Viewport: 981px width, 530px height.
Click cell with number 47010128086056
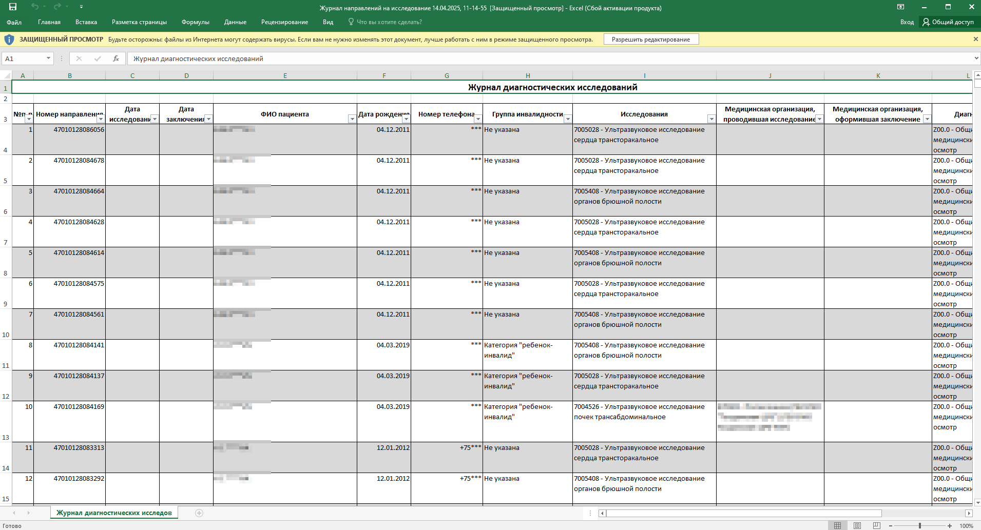[70, 139]
